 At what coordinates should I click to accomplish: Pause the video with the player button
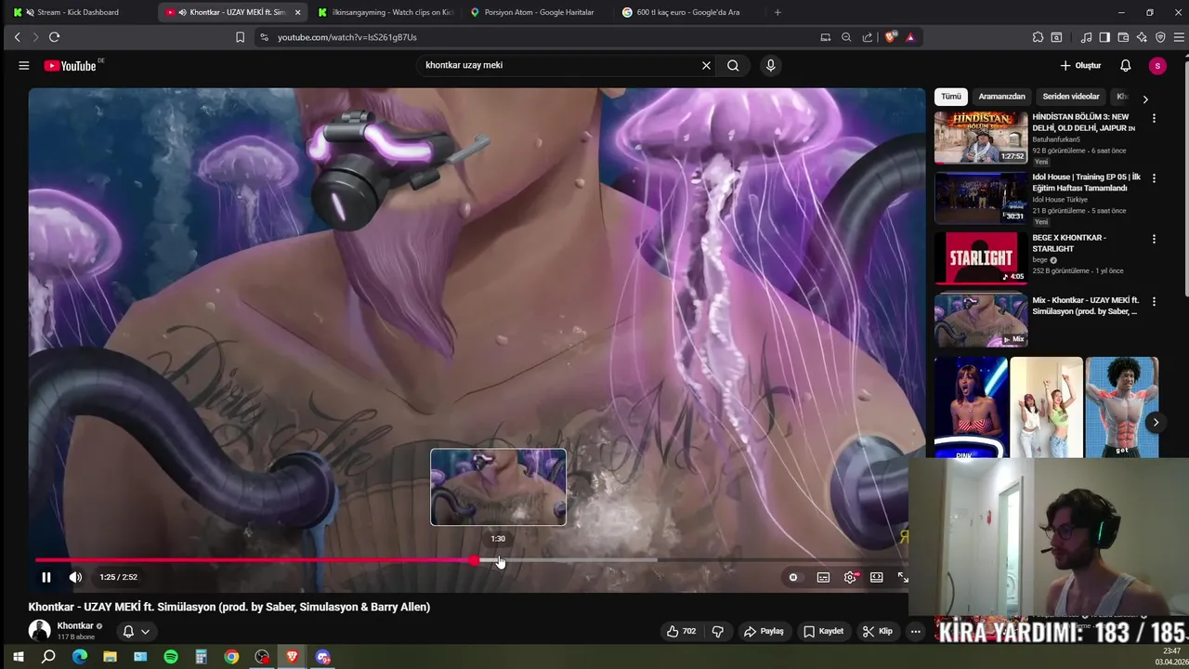pyautogui.click(x=46, y=577)
